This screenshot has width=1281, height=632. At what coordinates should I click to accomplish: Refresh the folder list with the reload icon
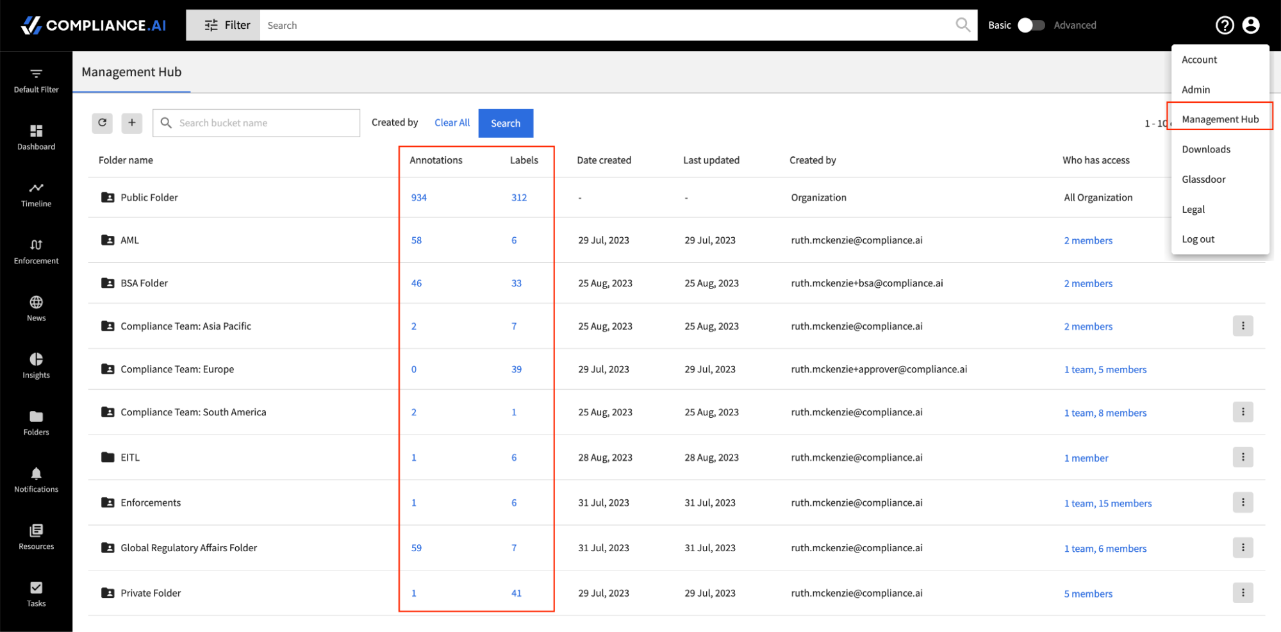(102, 122)
